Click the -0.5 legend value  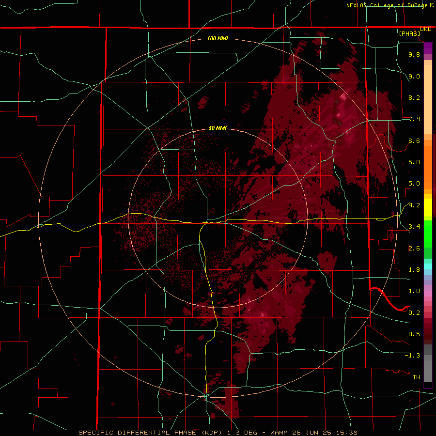click(412, 334)
